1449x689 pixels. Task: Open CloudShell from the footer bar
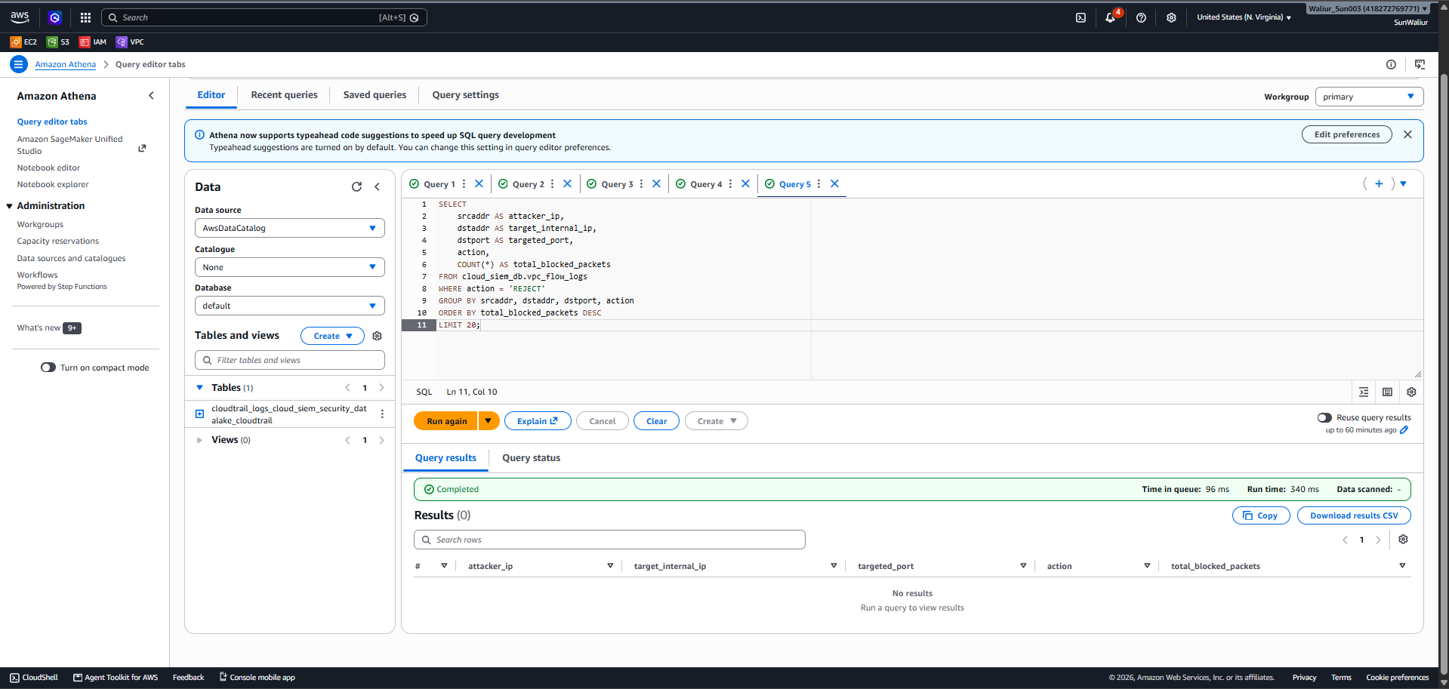click(x=34, y=678)
